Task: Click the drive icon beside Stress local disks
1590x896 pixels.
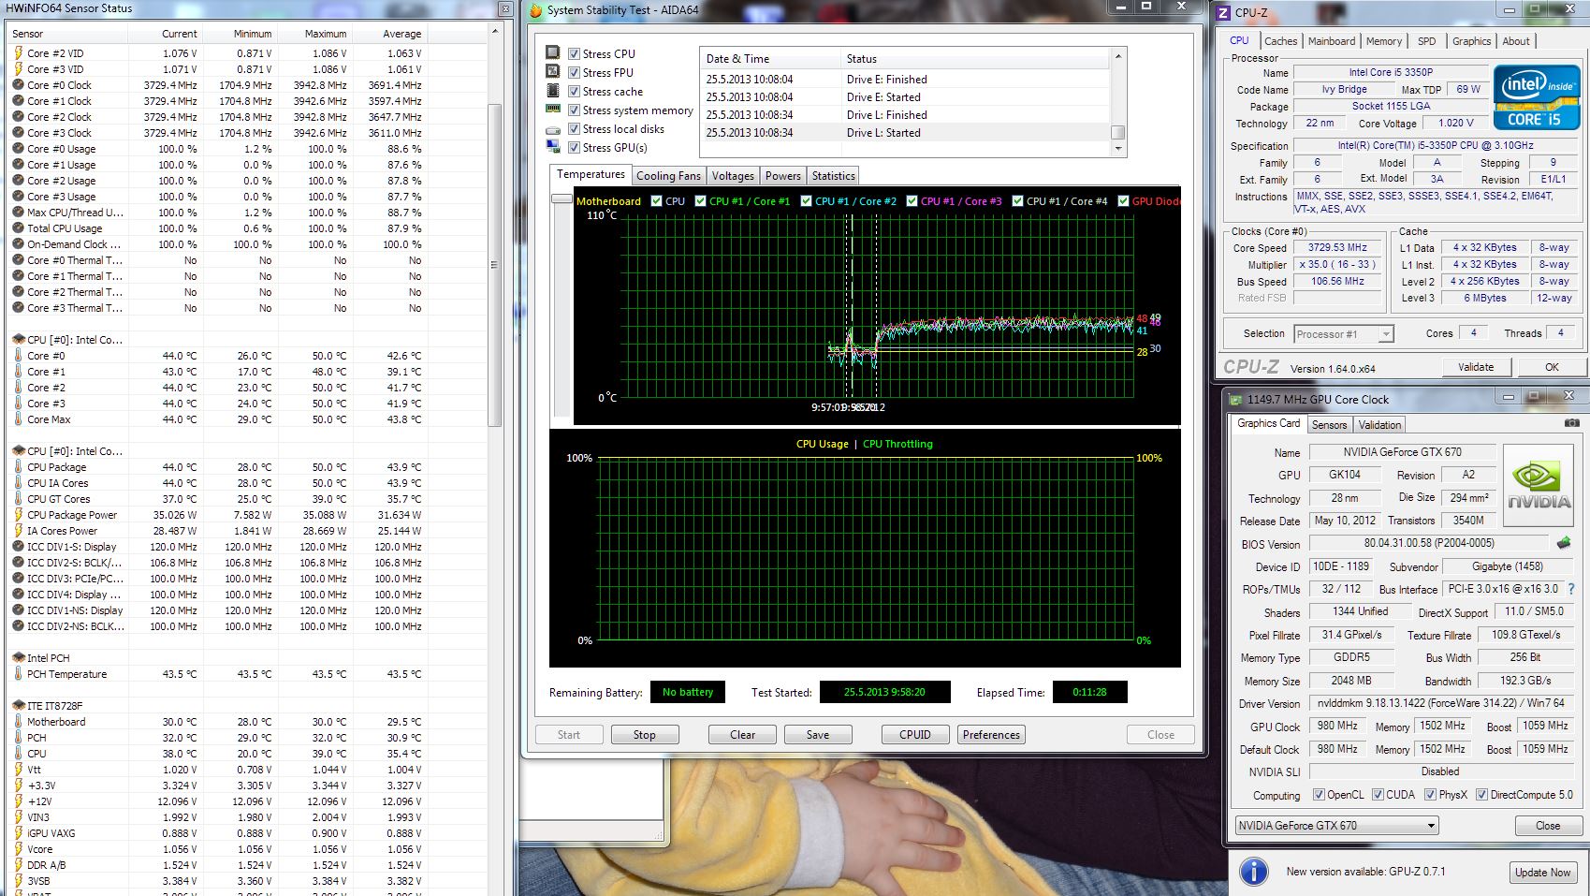Action: [553, 129]
